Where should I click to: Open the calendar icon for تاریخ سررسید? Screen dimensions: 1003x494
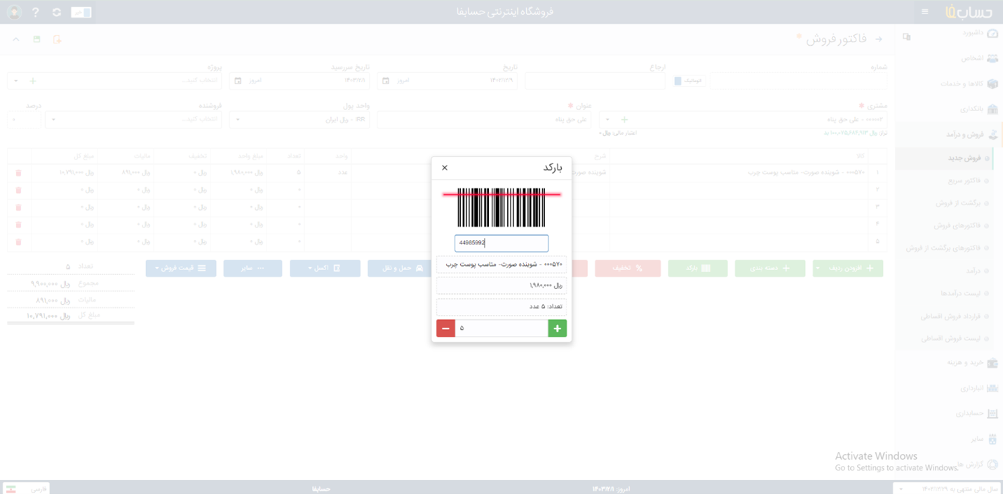238,81
